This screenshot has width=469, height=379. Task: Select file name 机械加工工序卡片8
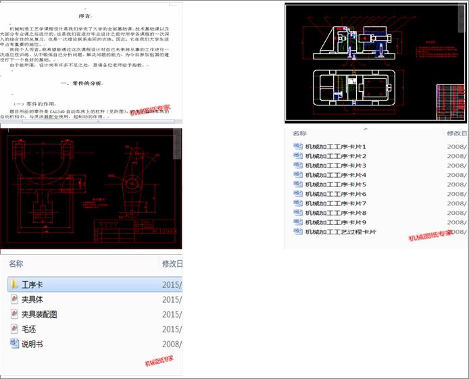tap(335, 213)
